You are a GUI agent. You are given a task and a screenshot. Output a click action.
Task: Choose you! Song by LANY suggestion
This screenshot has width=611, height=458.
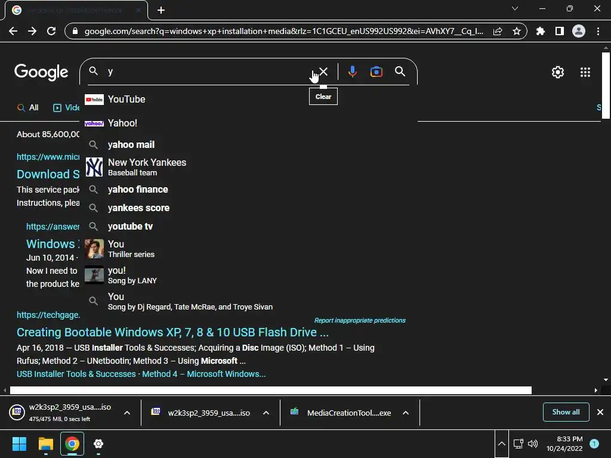click(248, 275)
